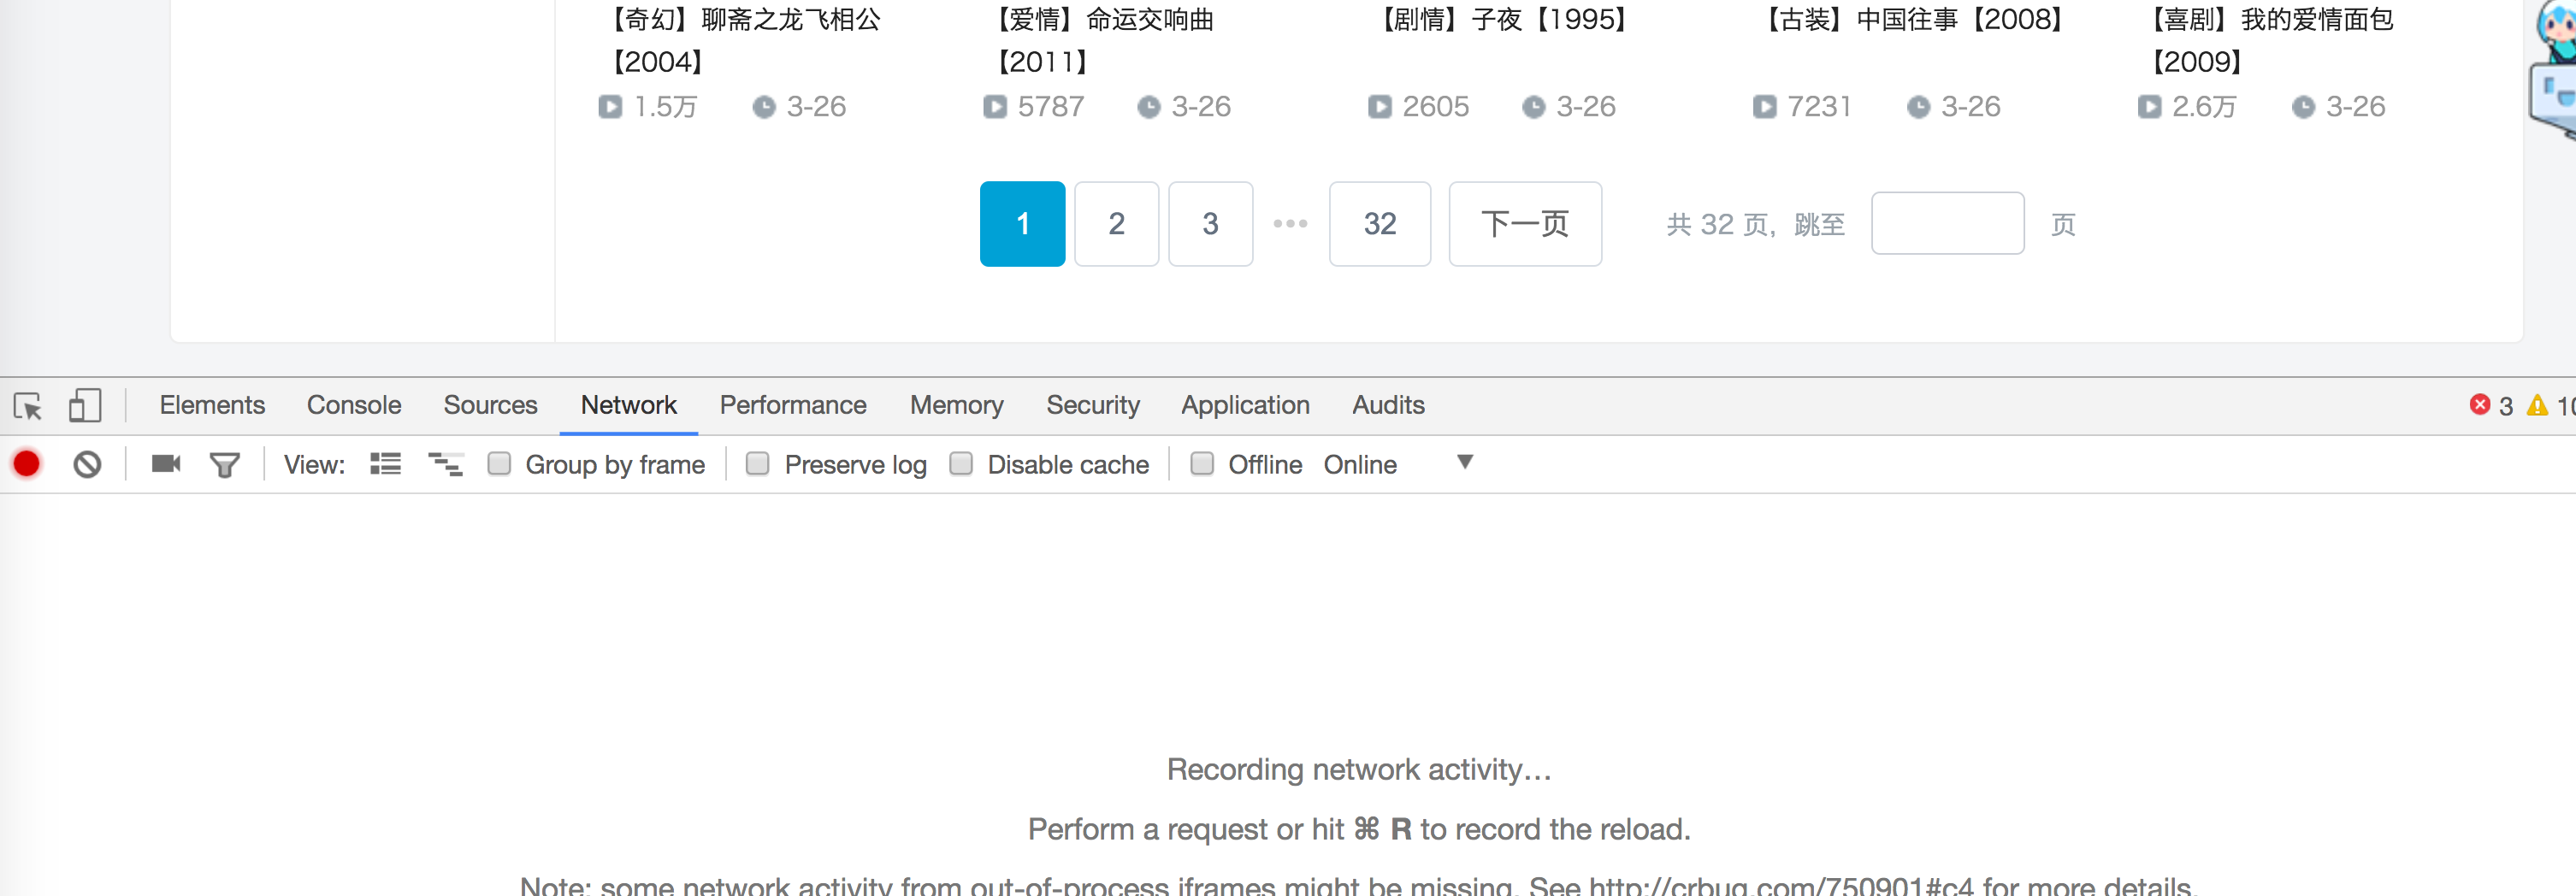This screenshot has width=2576, height=896.
Task: Toggle the device toolbar icon
Action: pyautogui.click(x=85, y=406)
